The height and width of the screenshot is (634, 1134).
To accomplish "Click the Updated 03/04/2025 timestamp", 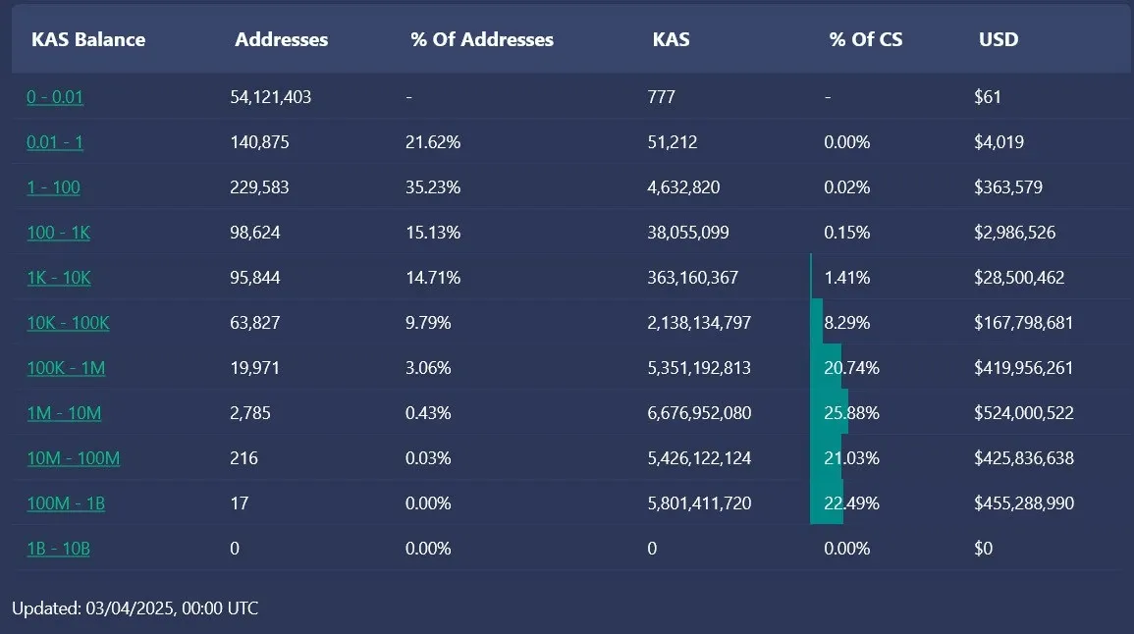I will pos(135,608).
